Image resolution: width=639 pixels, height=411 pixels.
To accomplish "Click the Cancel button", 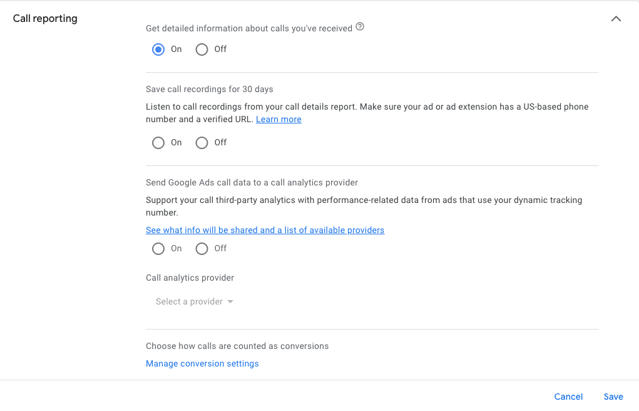I will [568, 397].
